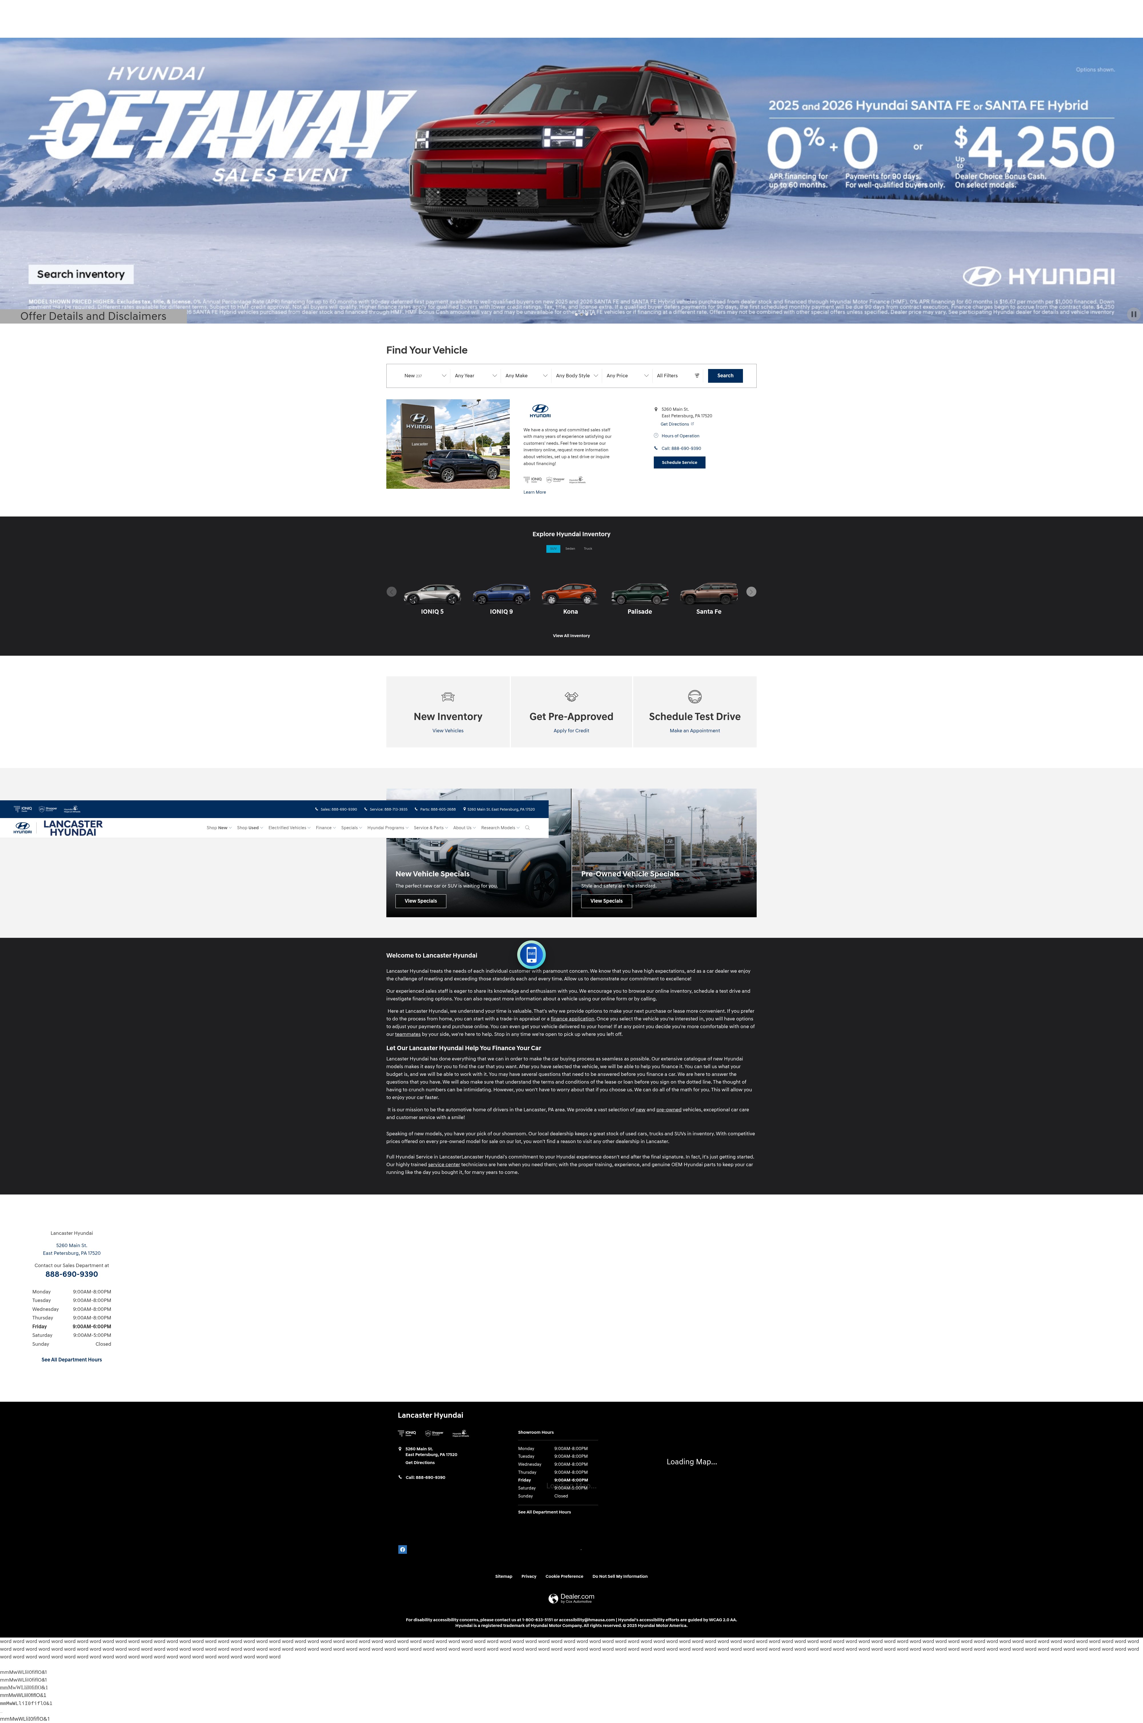Screen dimensions: 1143x1723
Task: Click the Hyundai logo on the hero banner
Action: tap(1039, 276)
